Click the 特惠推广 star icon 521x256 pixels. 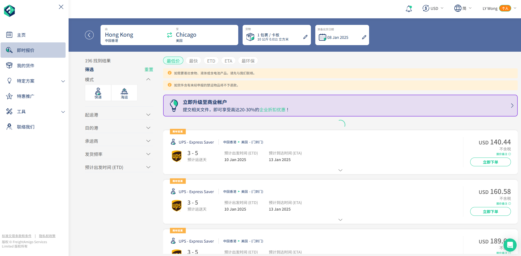coord(9,96)
